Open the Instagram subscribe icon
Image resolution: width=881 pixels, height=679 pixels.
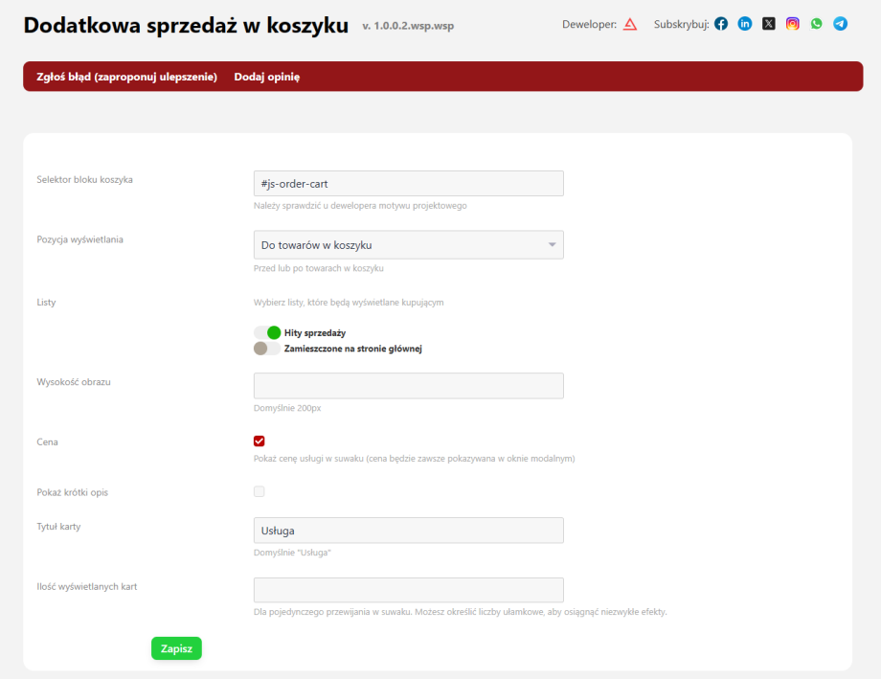click(793, 24)
